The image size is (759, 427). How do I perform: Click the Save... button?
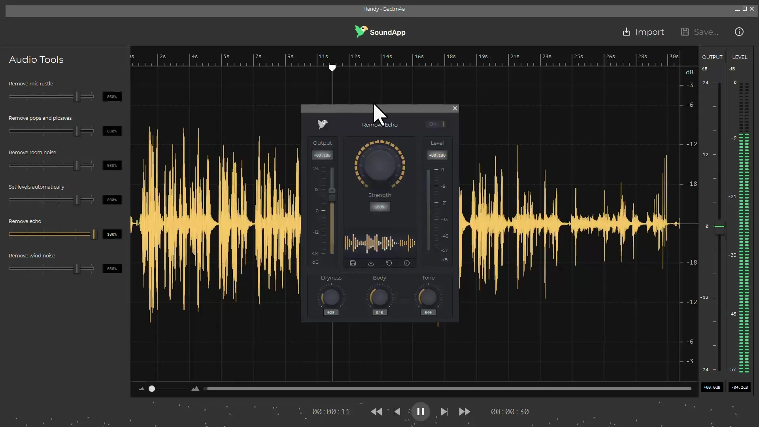[x=699, y=32]
